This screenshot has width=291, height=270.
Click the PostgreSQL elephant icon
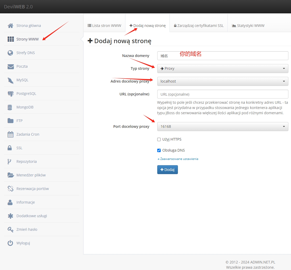(x=10, y=94)
